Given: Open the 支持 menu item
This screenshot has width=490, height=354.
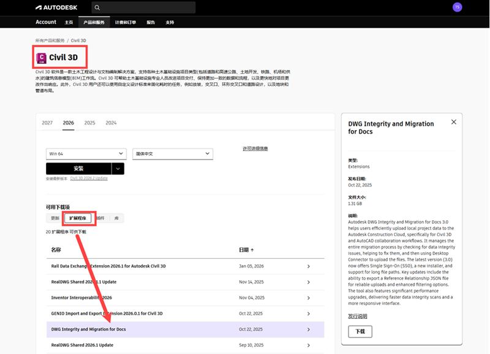Looking at the screenshot, I should [x=170, y=22].
